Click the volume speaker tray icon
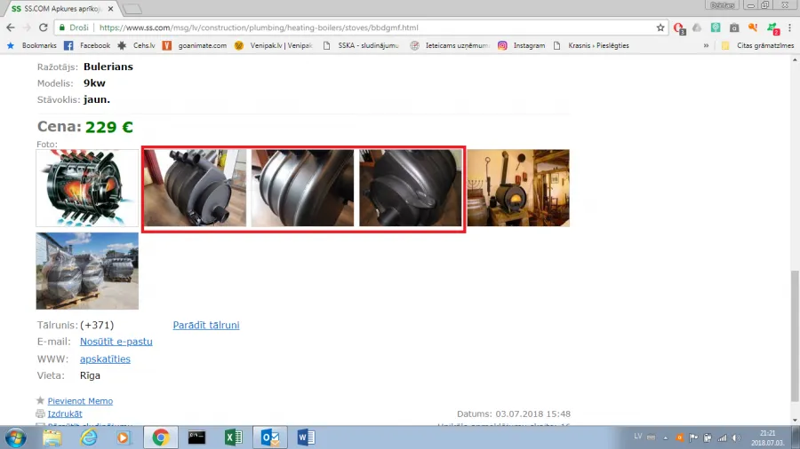 736,437
